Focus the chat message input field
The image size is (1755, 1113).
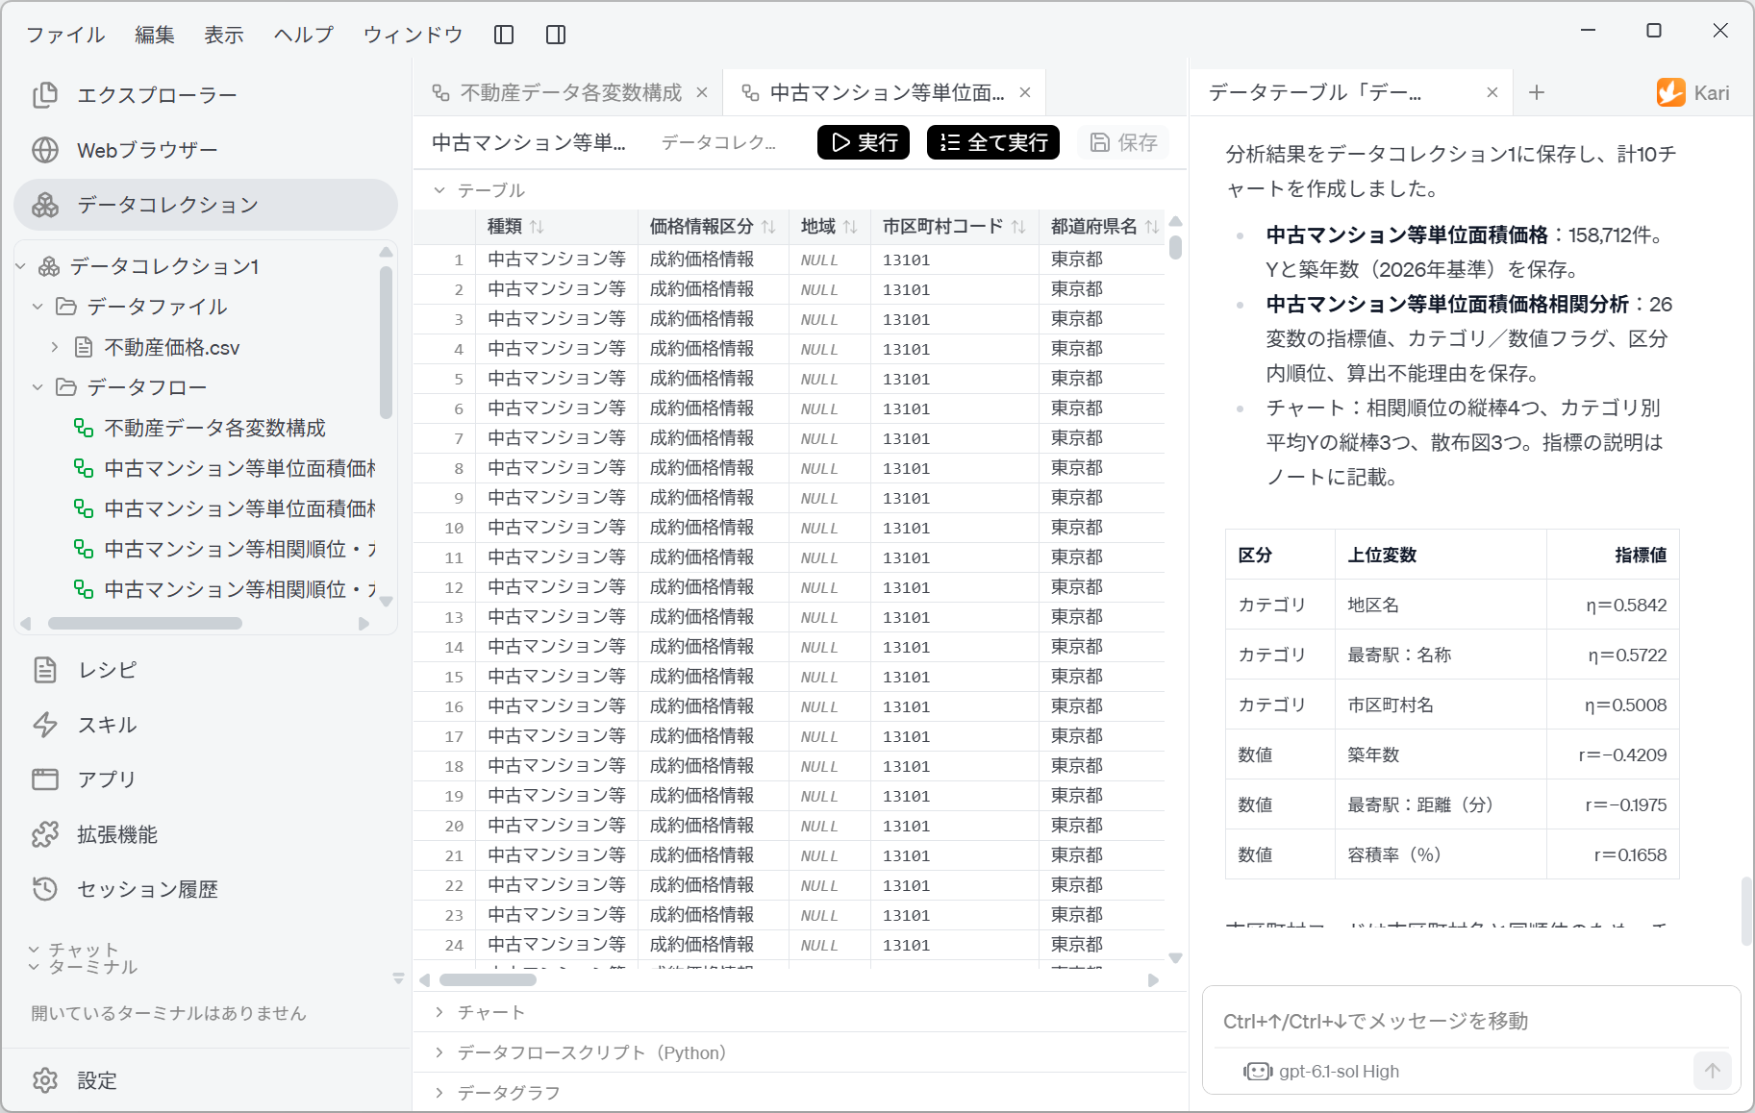(x=1471, y=1021)
